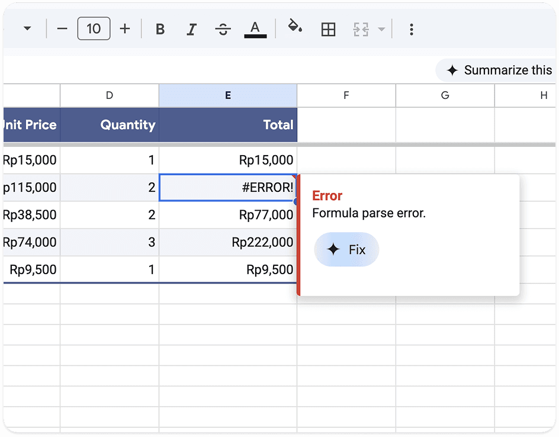Select quantity cell in the Rp9,500 row

(110, 269)
